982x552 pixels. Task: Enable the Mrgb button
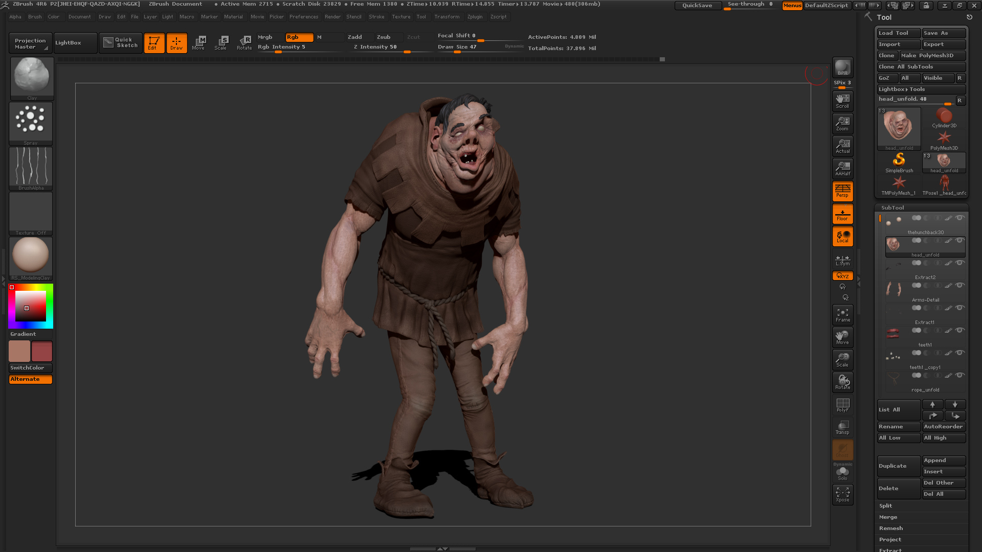pyautogui.click(x=271, y=37)
